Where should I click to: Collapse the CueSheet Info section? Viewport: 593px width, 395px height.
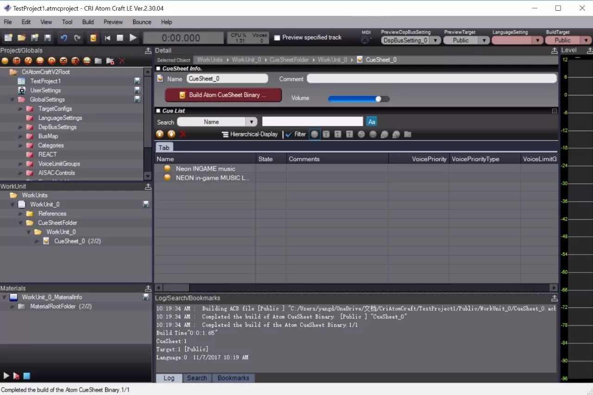tap(158, 69)
